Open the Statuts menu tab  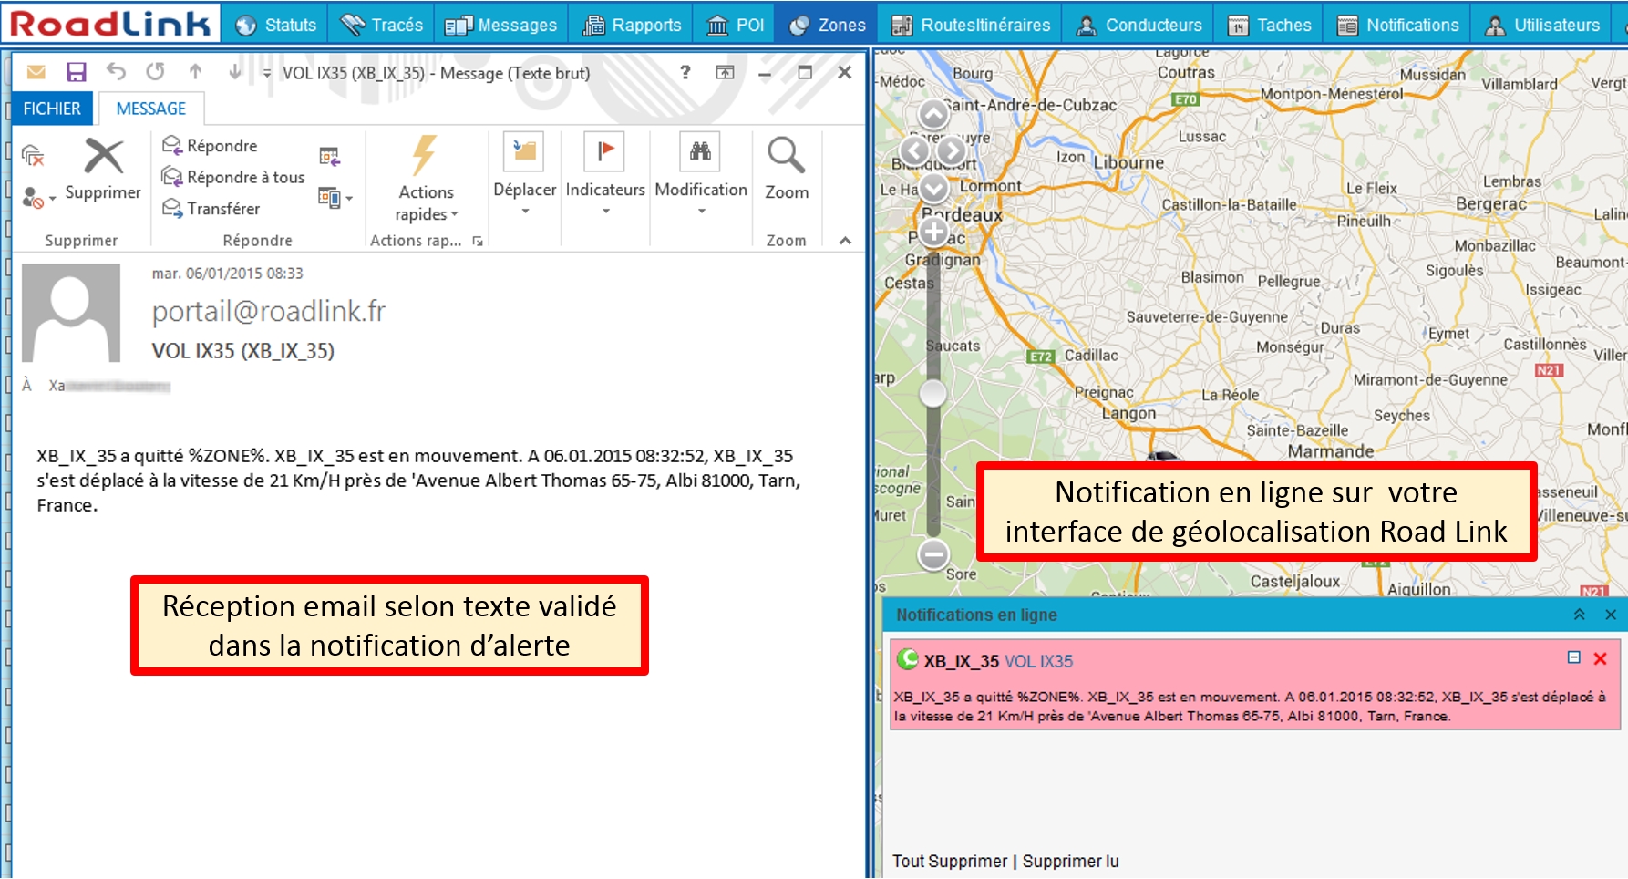coord(275,25)
